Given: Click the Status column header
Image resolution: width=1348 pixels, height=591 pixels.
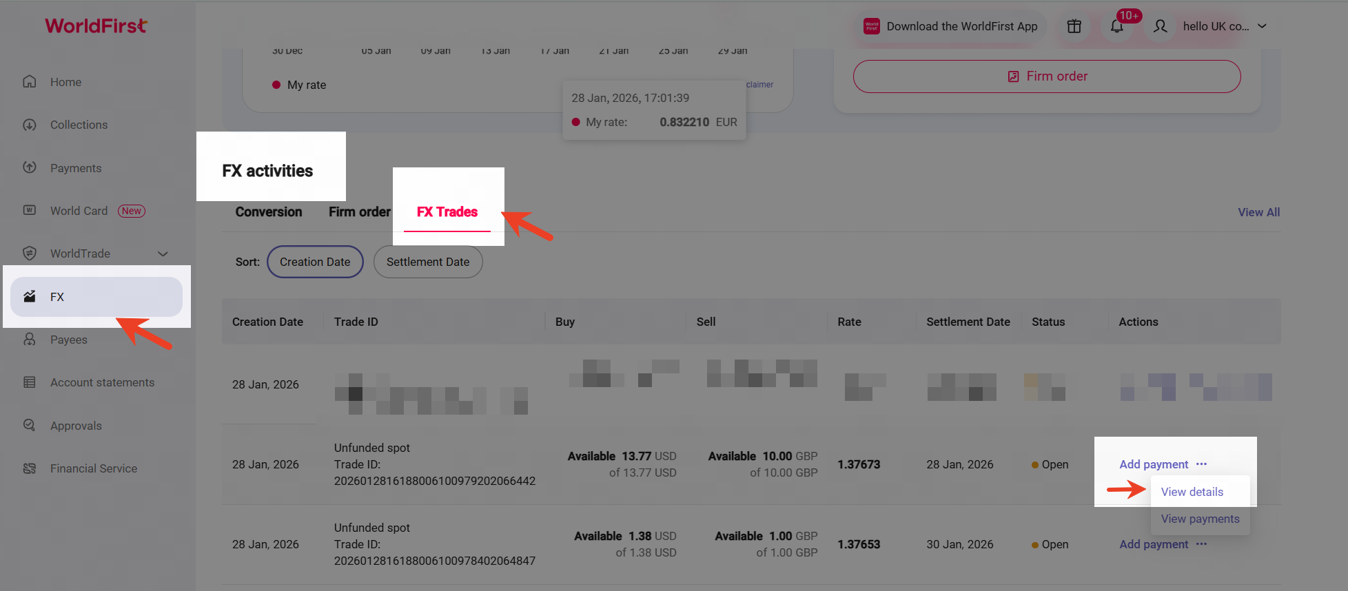Looking at the screenshot, I should 1048,322.
